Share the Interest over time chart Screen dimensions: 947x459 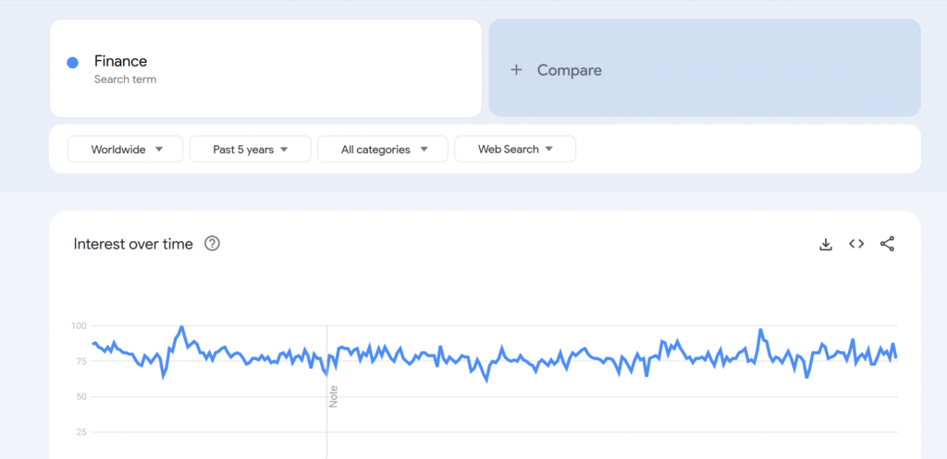[x=887, y=244]
